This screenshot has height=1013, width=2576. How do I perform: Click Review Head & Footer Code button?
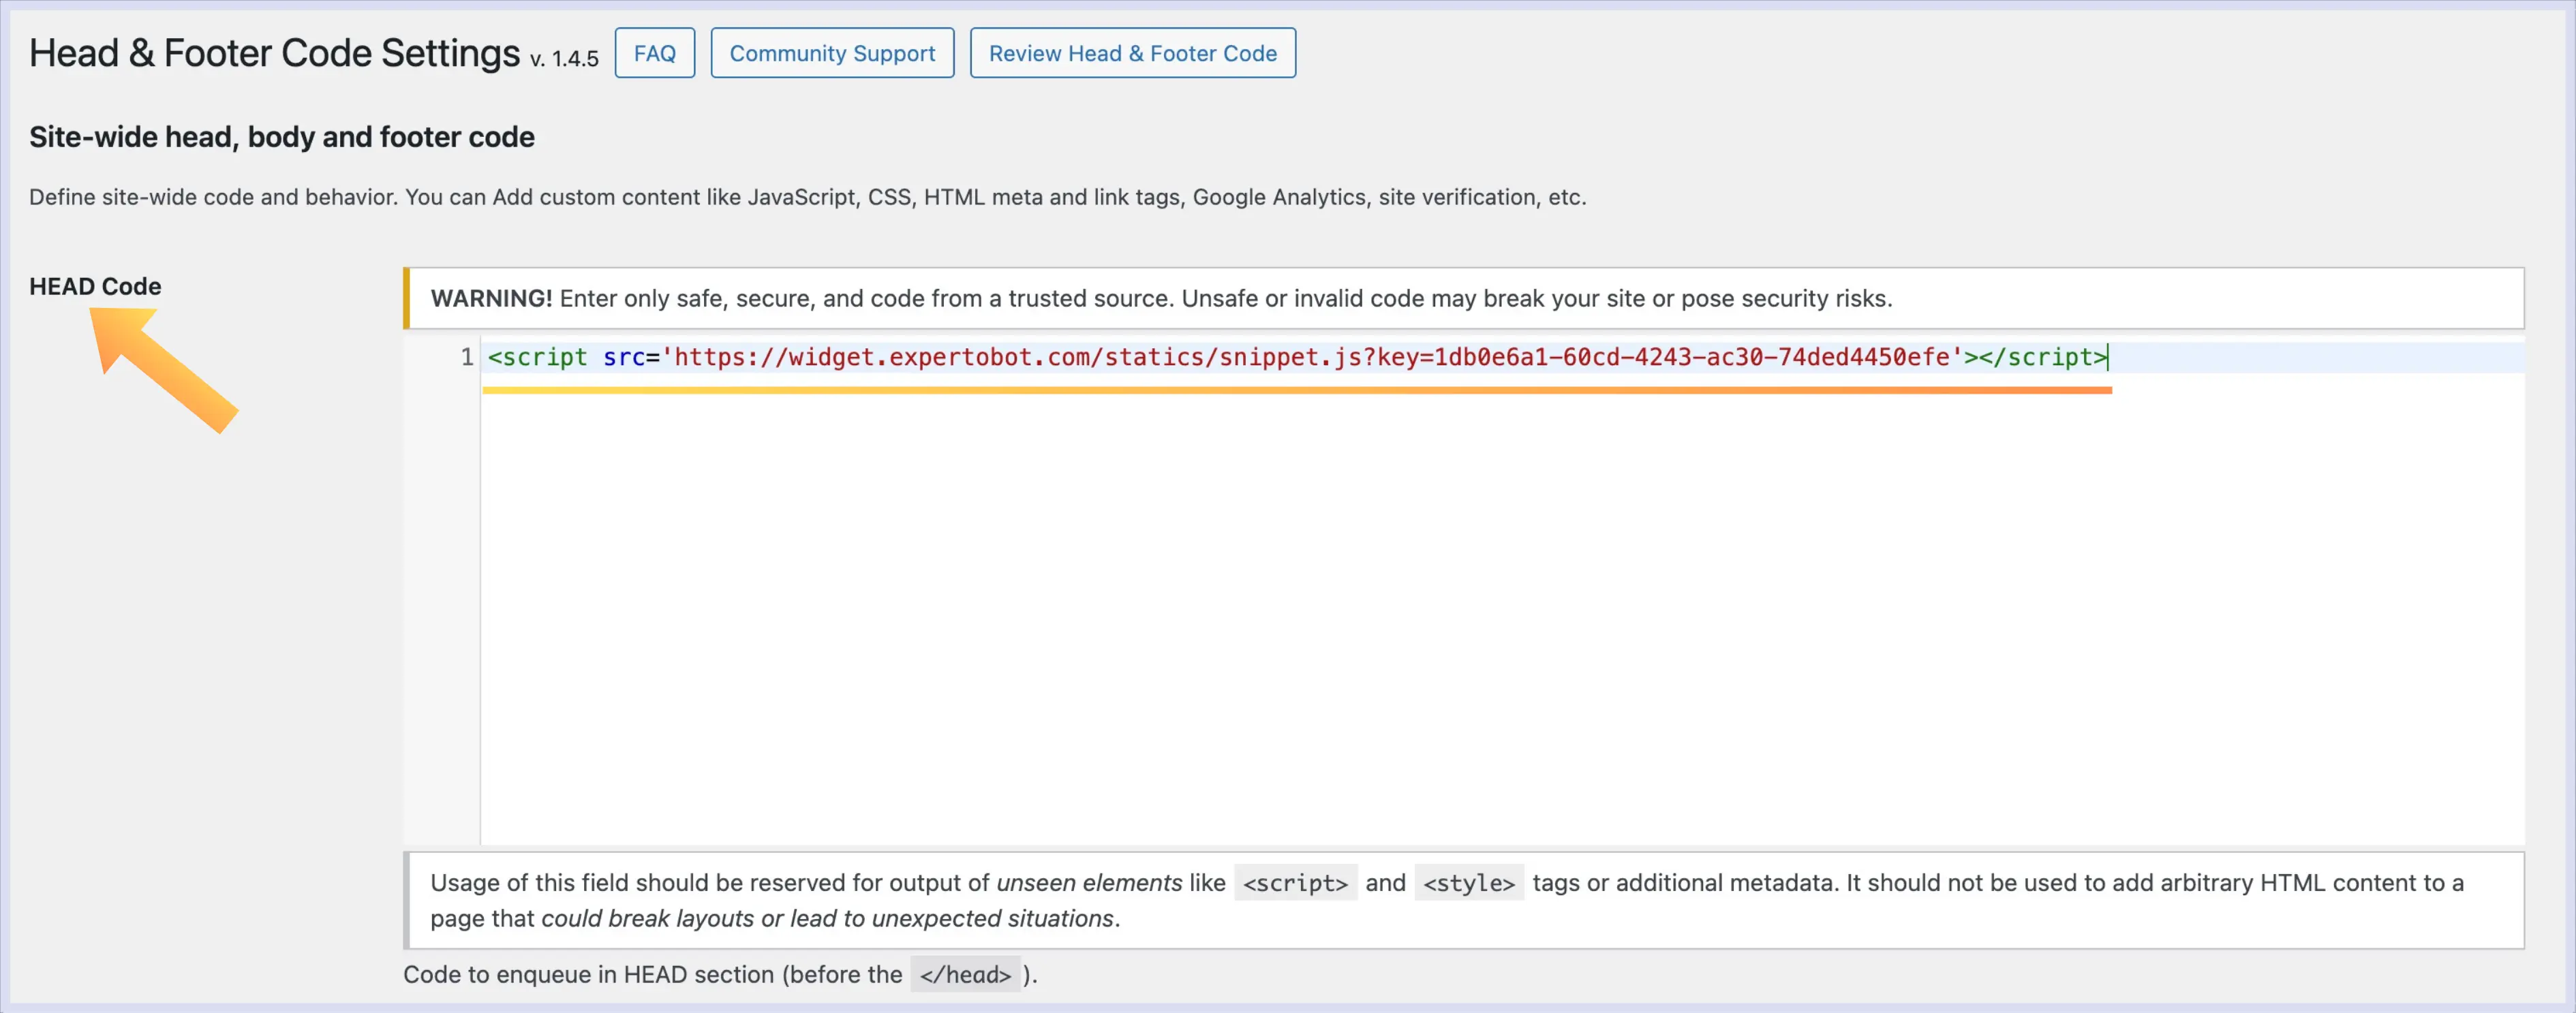pos(1132,53)
